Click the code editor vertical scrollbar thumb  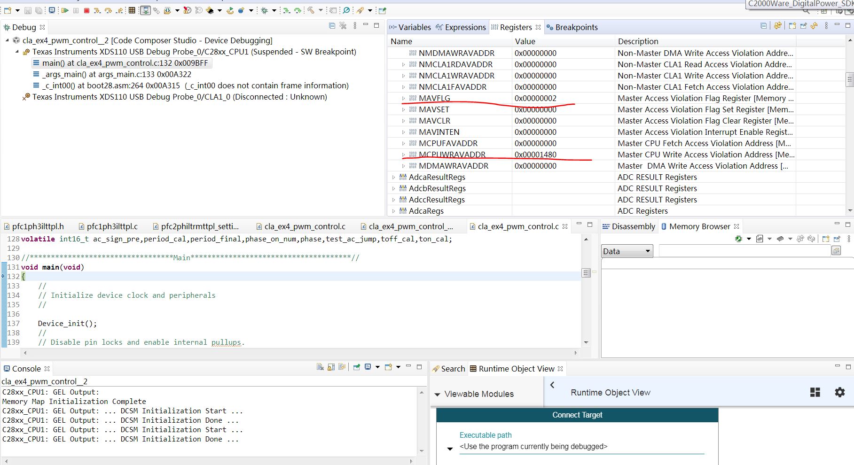(586, 273)
